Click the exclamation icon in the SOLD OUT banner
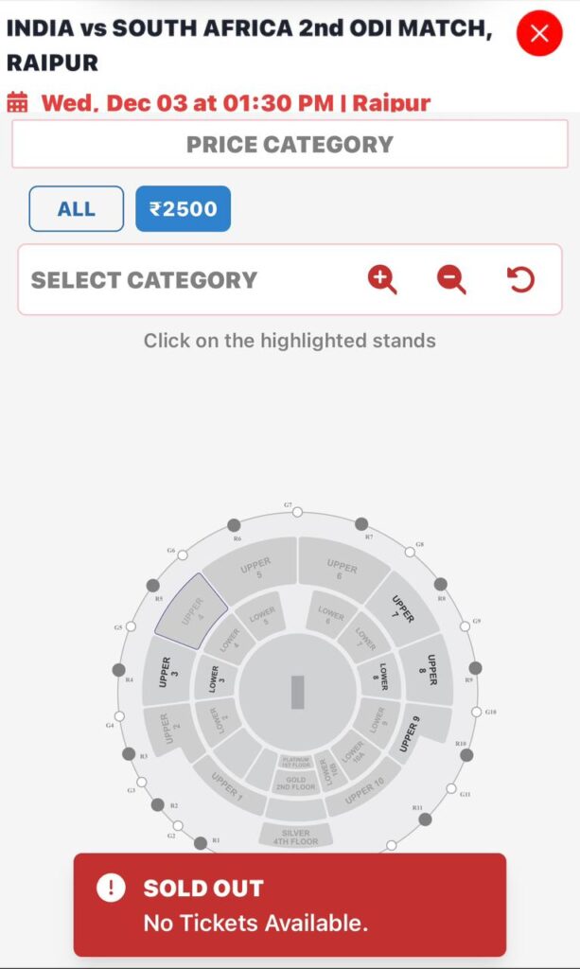Screen dimensions: 580x969 tap(112, 888)
